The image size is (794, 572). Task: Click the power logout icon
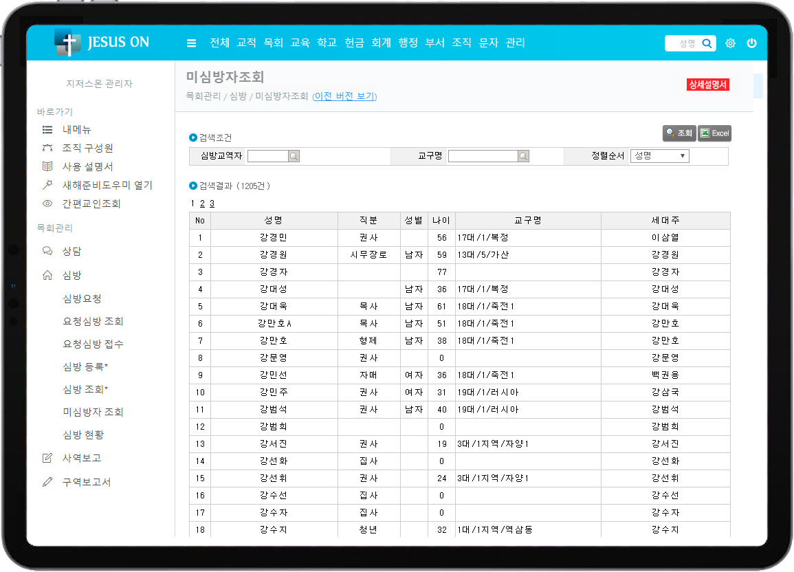point(751,43)
